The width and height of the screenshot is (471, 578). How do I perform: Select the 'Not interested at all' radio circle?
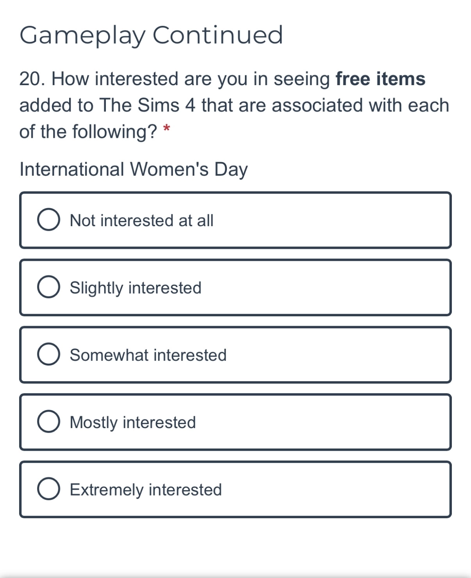[x=48, y=220]
